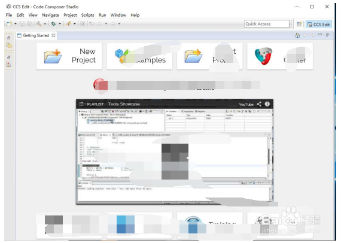Click the Save toolbar icon
This screenshot has width=341, height=243.
[x=22, y=24]
